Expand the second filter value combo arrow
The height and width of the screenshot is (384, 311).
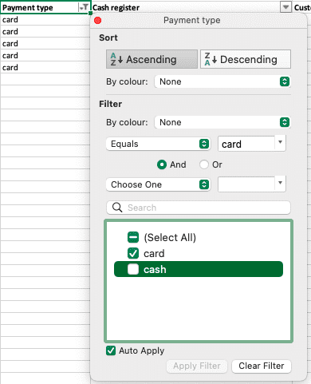pos(280,183)
